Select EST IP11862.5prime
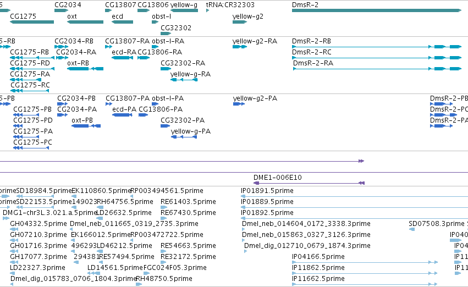Screen dimensions: 468x287 point(365,273)
